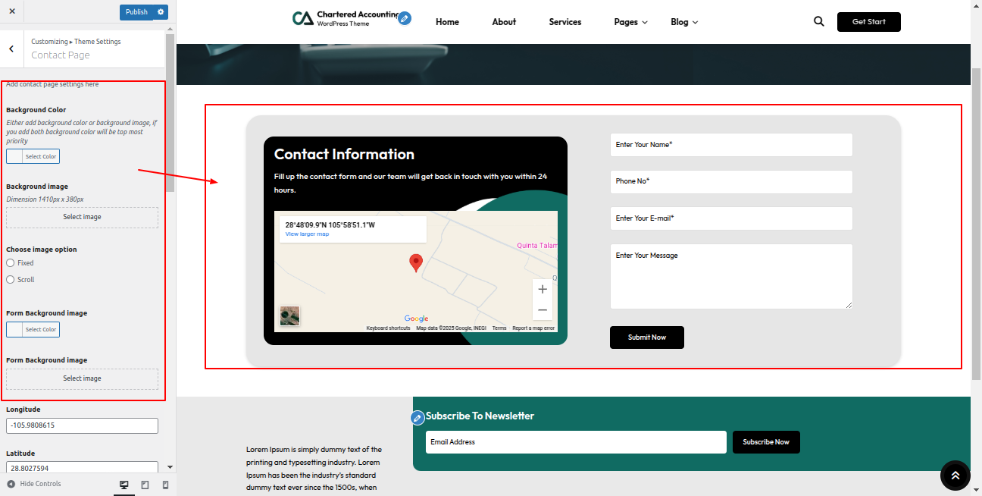Zoom in on the map with plus
982x496 pixels.
click(x=543, y=290)
